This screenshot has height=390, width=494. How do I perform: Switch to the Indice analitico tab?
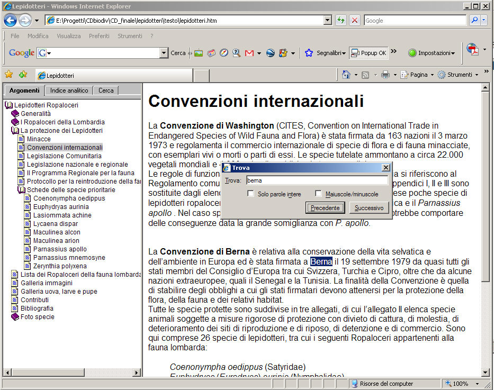click(x=69, y=90)
